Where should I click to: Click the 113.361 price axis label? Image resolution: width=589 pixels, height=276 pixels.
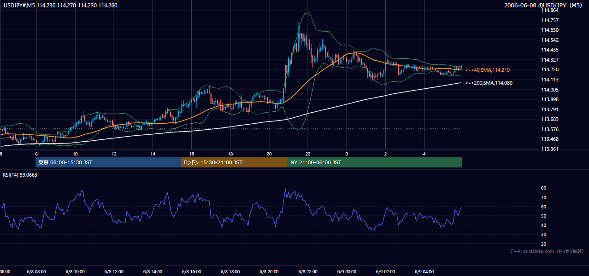[x=550, y=149]
